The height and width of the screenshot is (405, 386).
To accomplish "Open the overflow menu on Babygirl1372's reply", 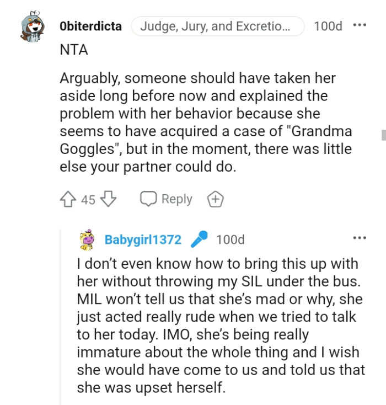I will [x=359, y=238].
